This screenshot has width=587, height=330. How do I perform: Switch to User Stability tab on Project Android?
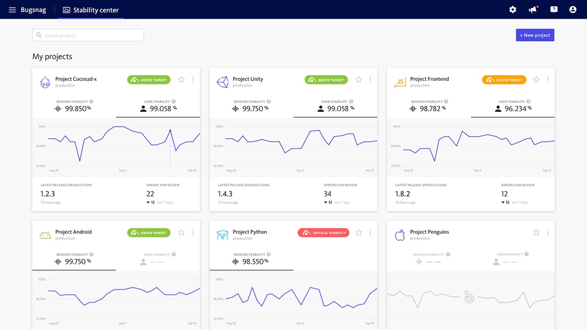pos(158,259)
